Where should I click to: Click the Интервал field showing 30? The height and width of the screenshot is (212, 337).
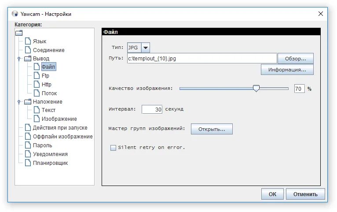click(x=152, y=109)
